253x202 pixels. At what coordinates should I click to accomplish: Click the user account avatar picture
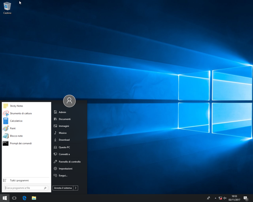(69, 101)
